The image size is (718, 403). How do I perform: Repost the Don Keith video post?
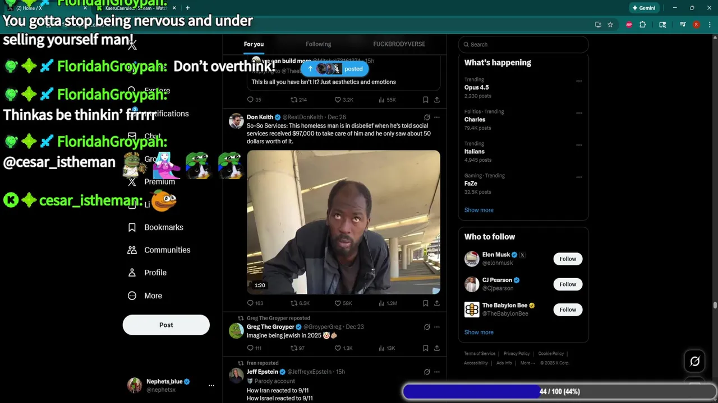click(300, 303)
